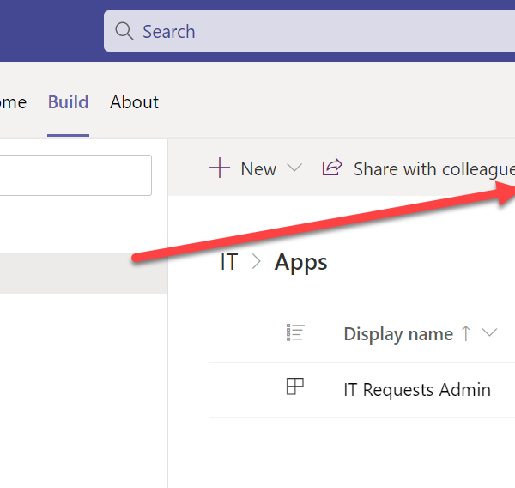
Task: Click the list icon in the column header
Action: pyautogui.click(x=295, y=333)
